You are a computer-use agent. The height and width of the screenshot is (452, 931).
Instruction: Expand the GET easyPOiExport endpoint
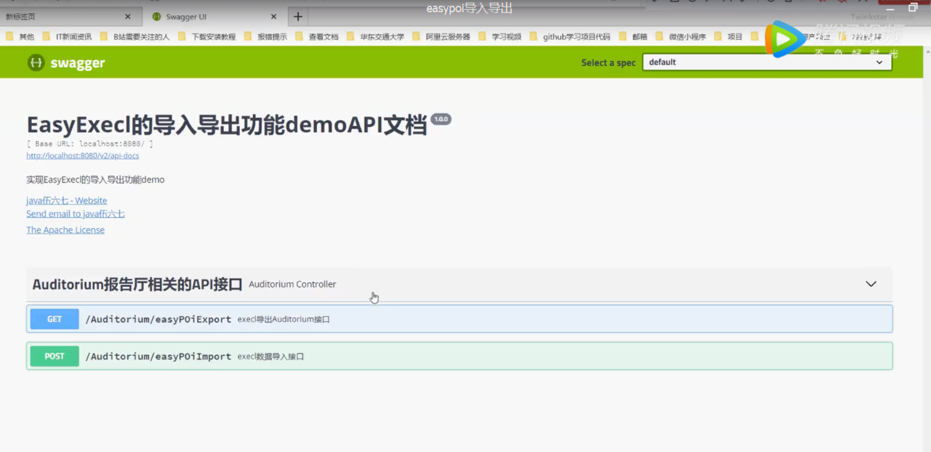(460, 319)
